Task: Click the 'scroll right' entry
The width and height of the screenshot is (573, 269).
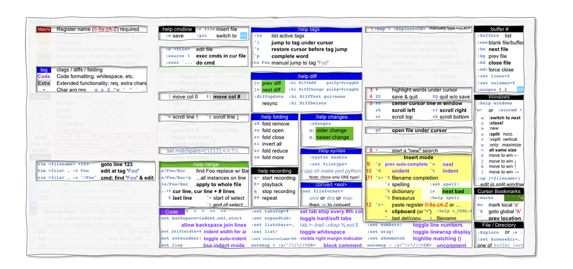Action: click(453, 110)
